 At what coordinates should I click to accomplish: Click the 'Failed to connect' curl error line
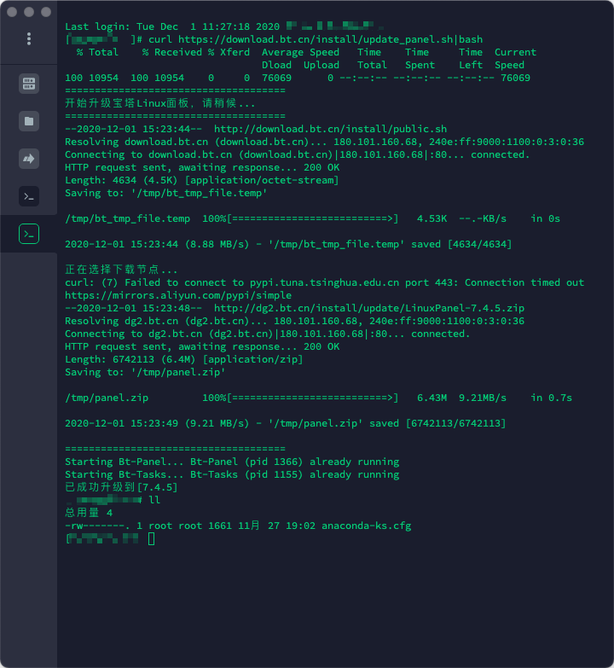[x=324, y=282]
